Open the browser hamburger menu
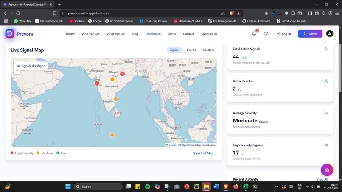342x192 pixels. tap(337, 13)
